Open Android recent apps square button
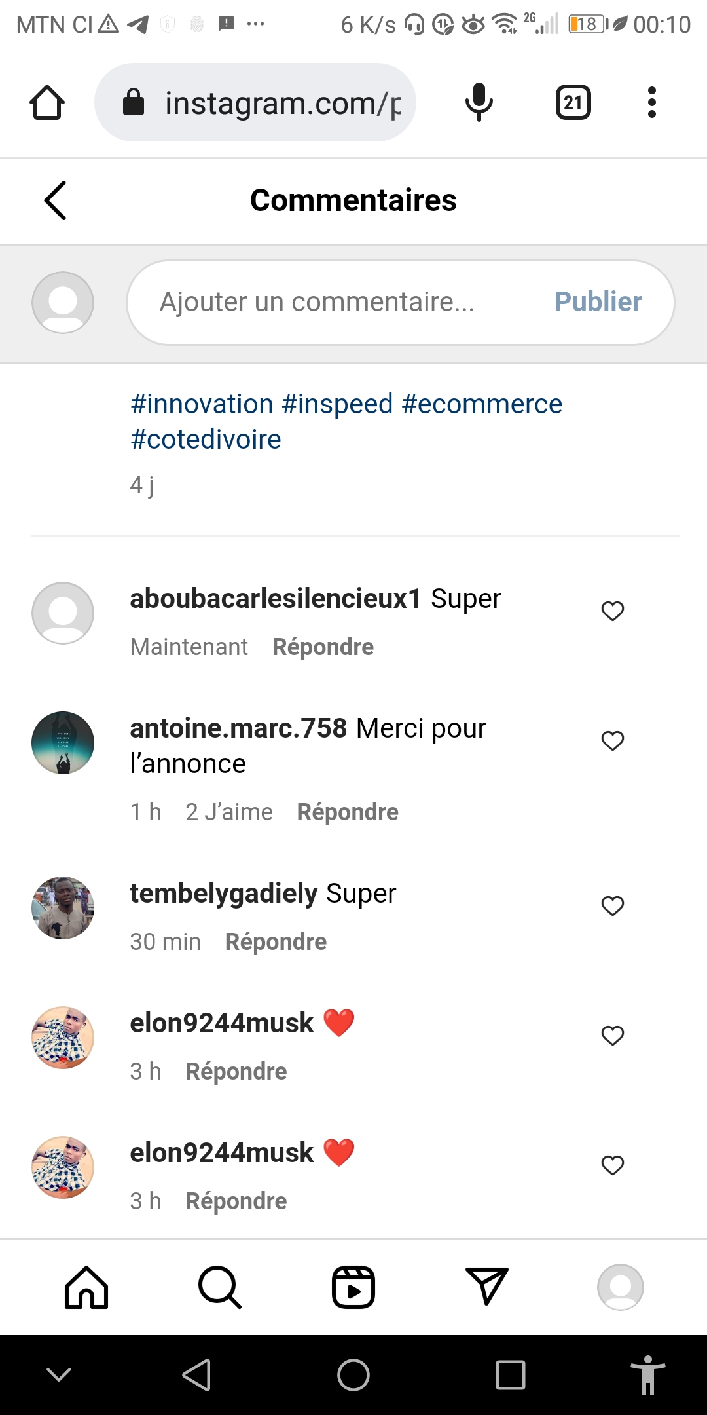707x1415 pixels. pyautogui.click(x=511, y=1374)
